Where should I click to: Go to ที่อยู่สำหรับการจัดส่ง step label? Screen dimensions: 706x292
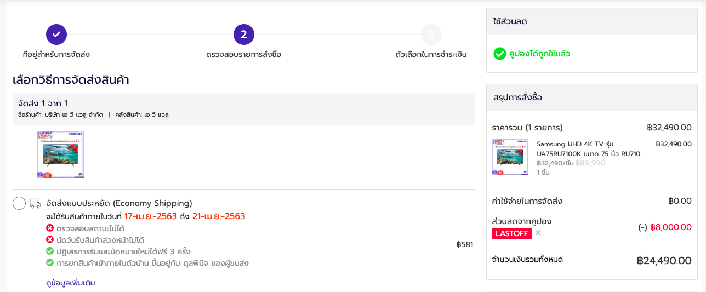coord(56,55)
